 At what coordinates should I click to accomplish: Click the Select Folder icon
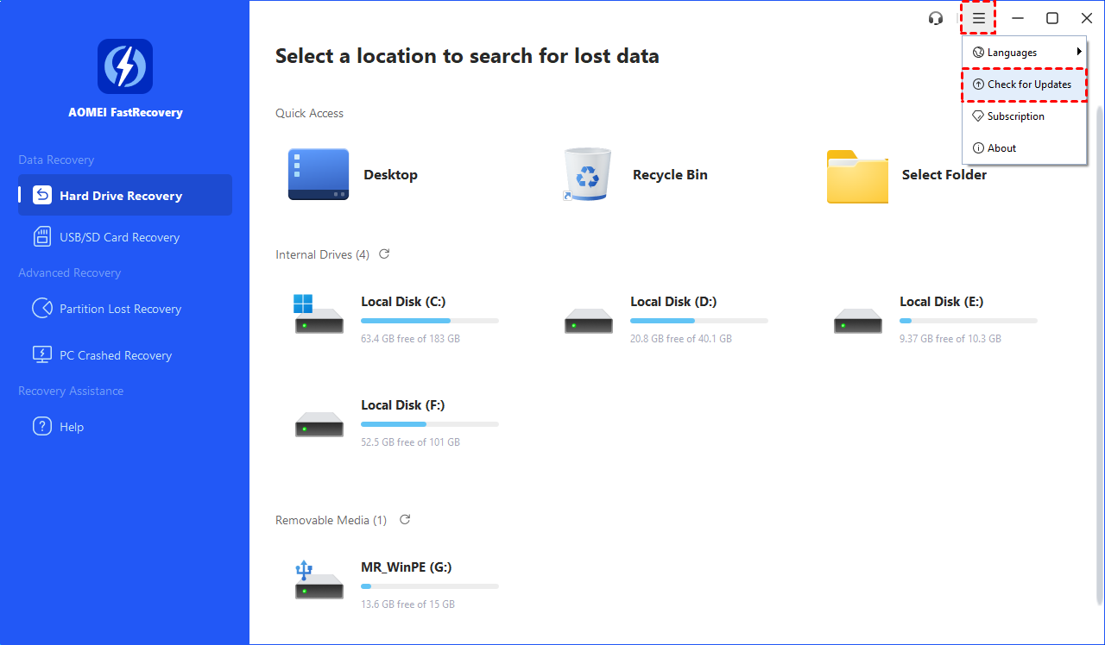coord(856,176)
